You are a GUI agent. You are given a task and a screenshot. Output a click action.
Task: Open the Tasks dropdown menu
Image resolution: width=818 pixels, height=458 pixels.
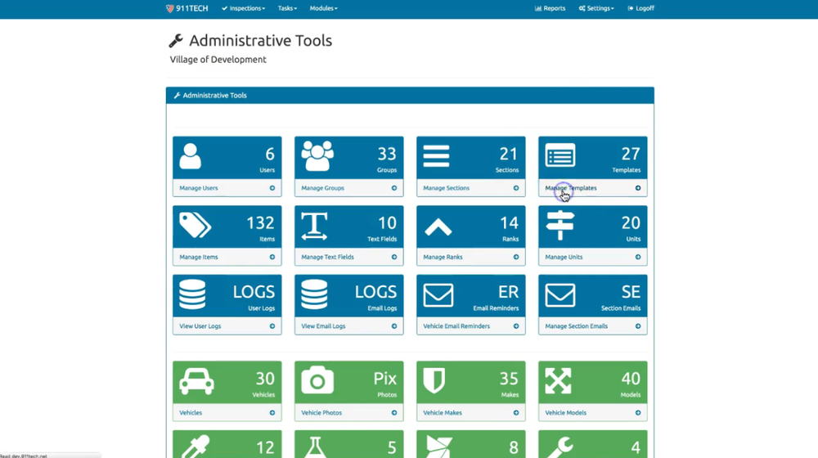(287, 8)
